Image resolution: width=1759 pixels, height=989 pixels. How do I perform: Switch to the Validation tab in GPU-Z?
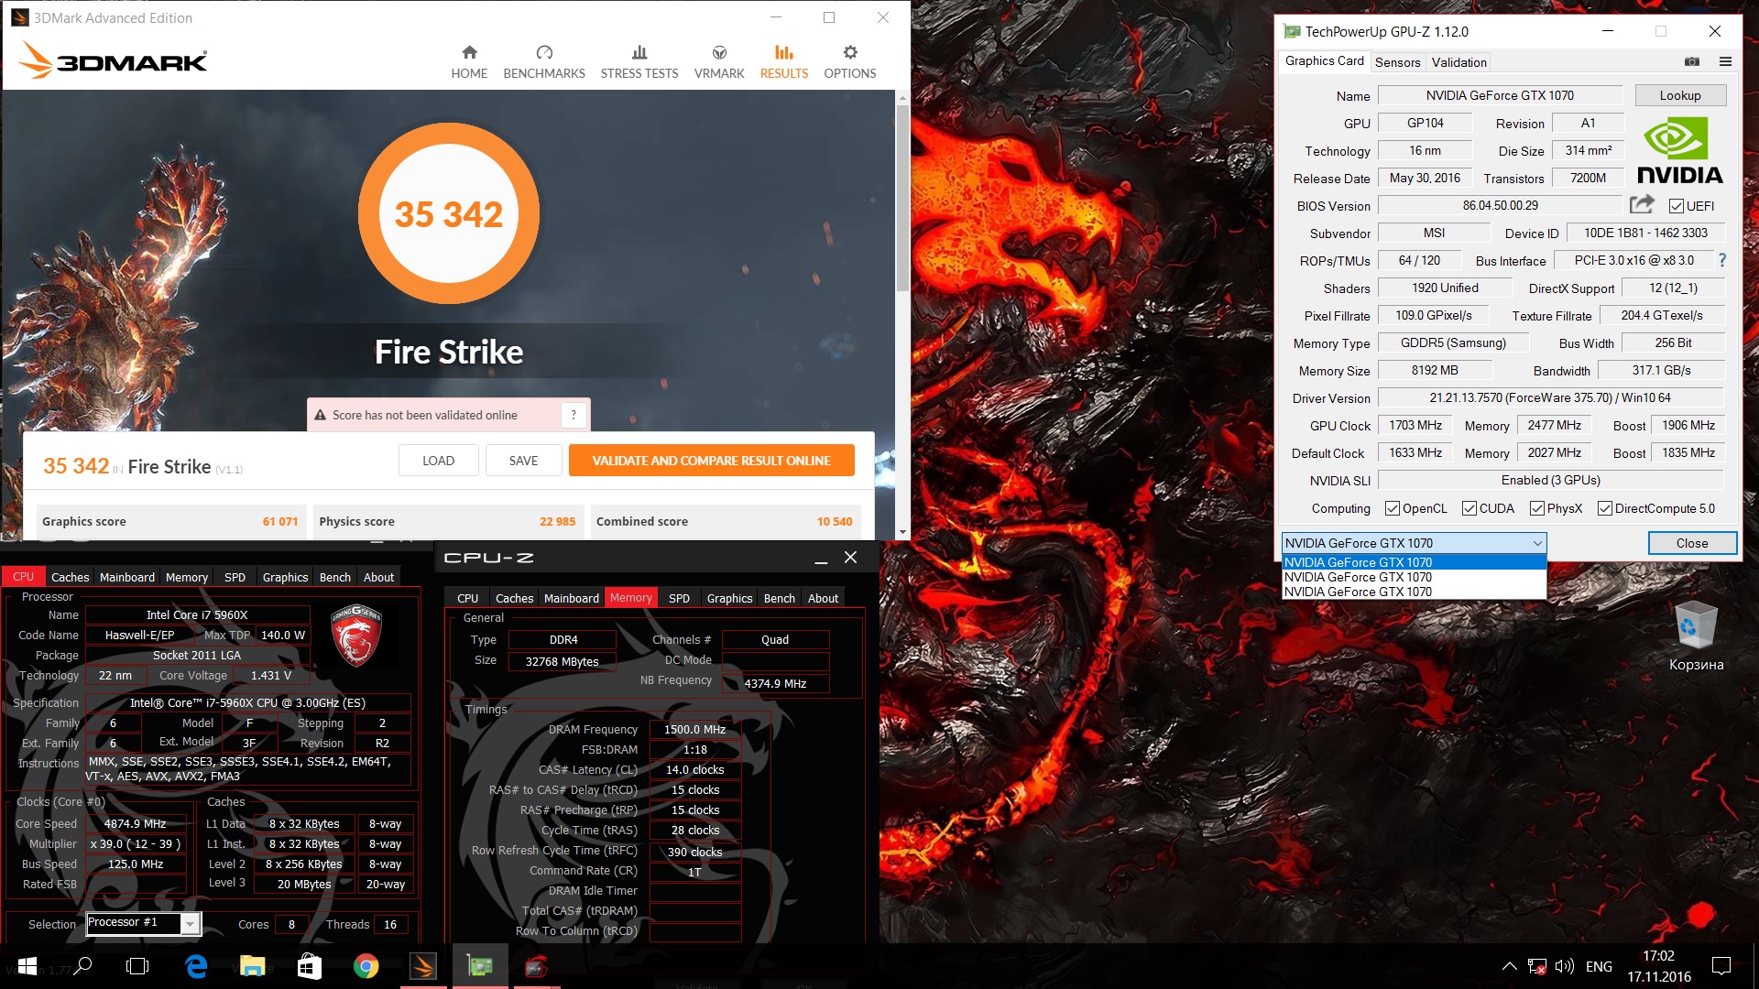[1459, 62]
